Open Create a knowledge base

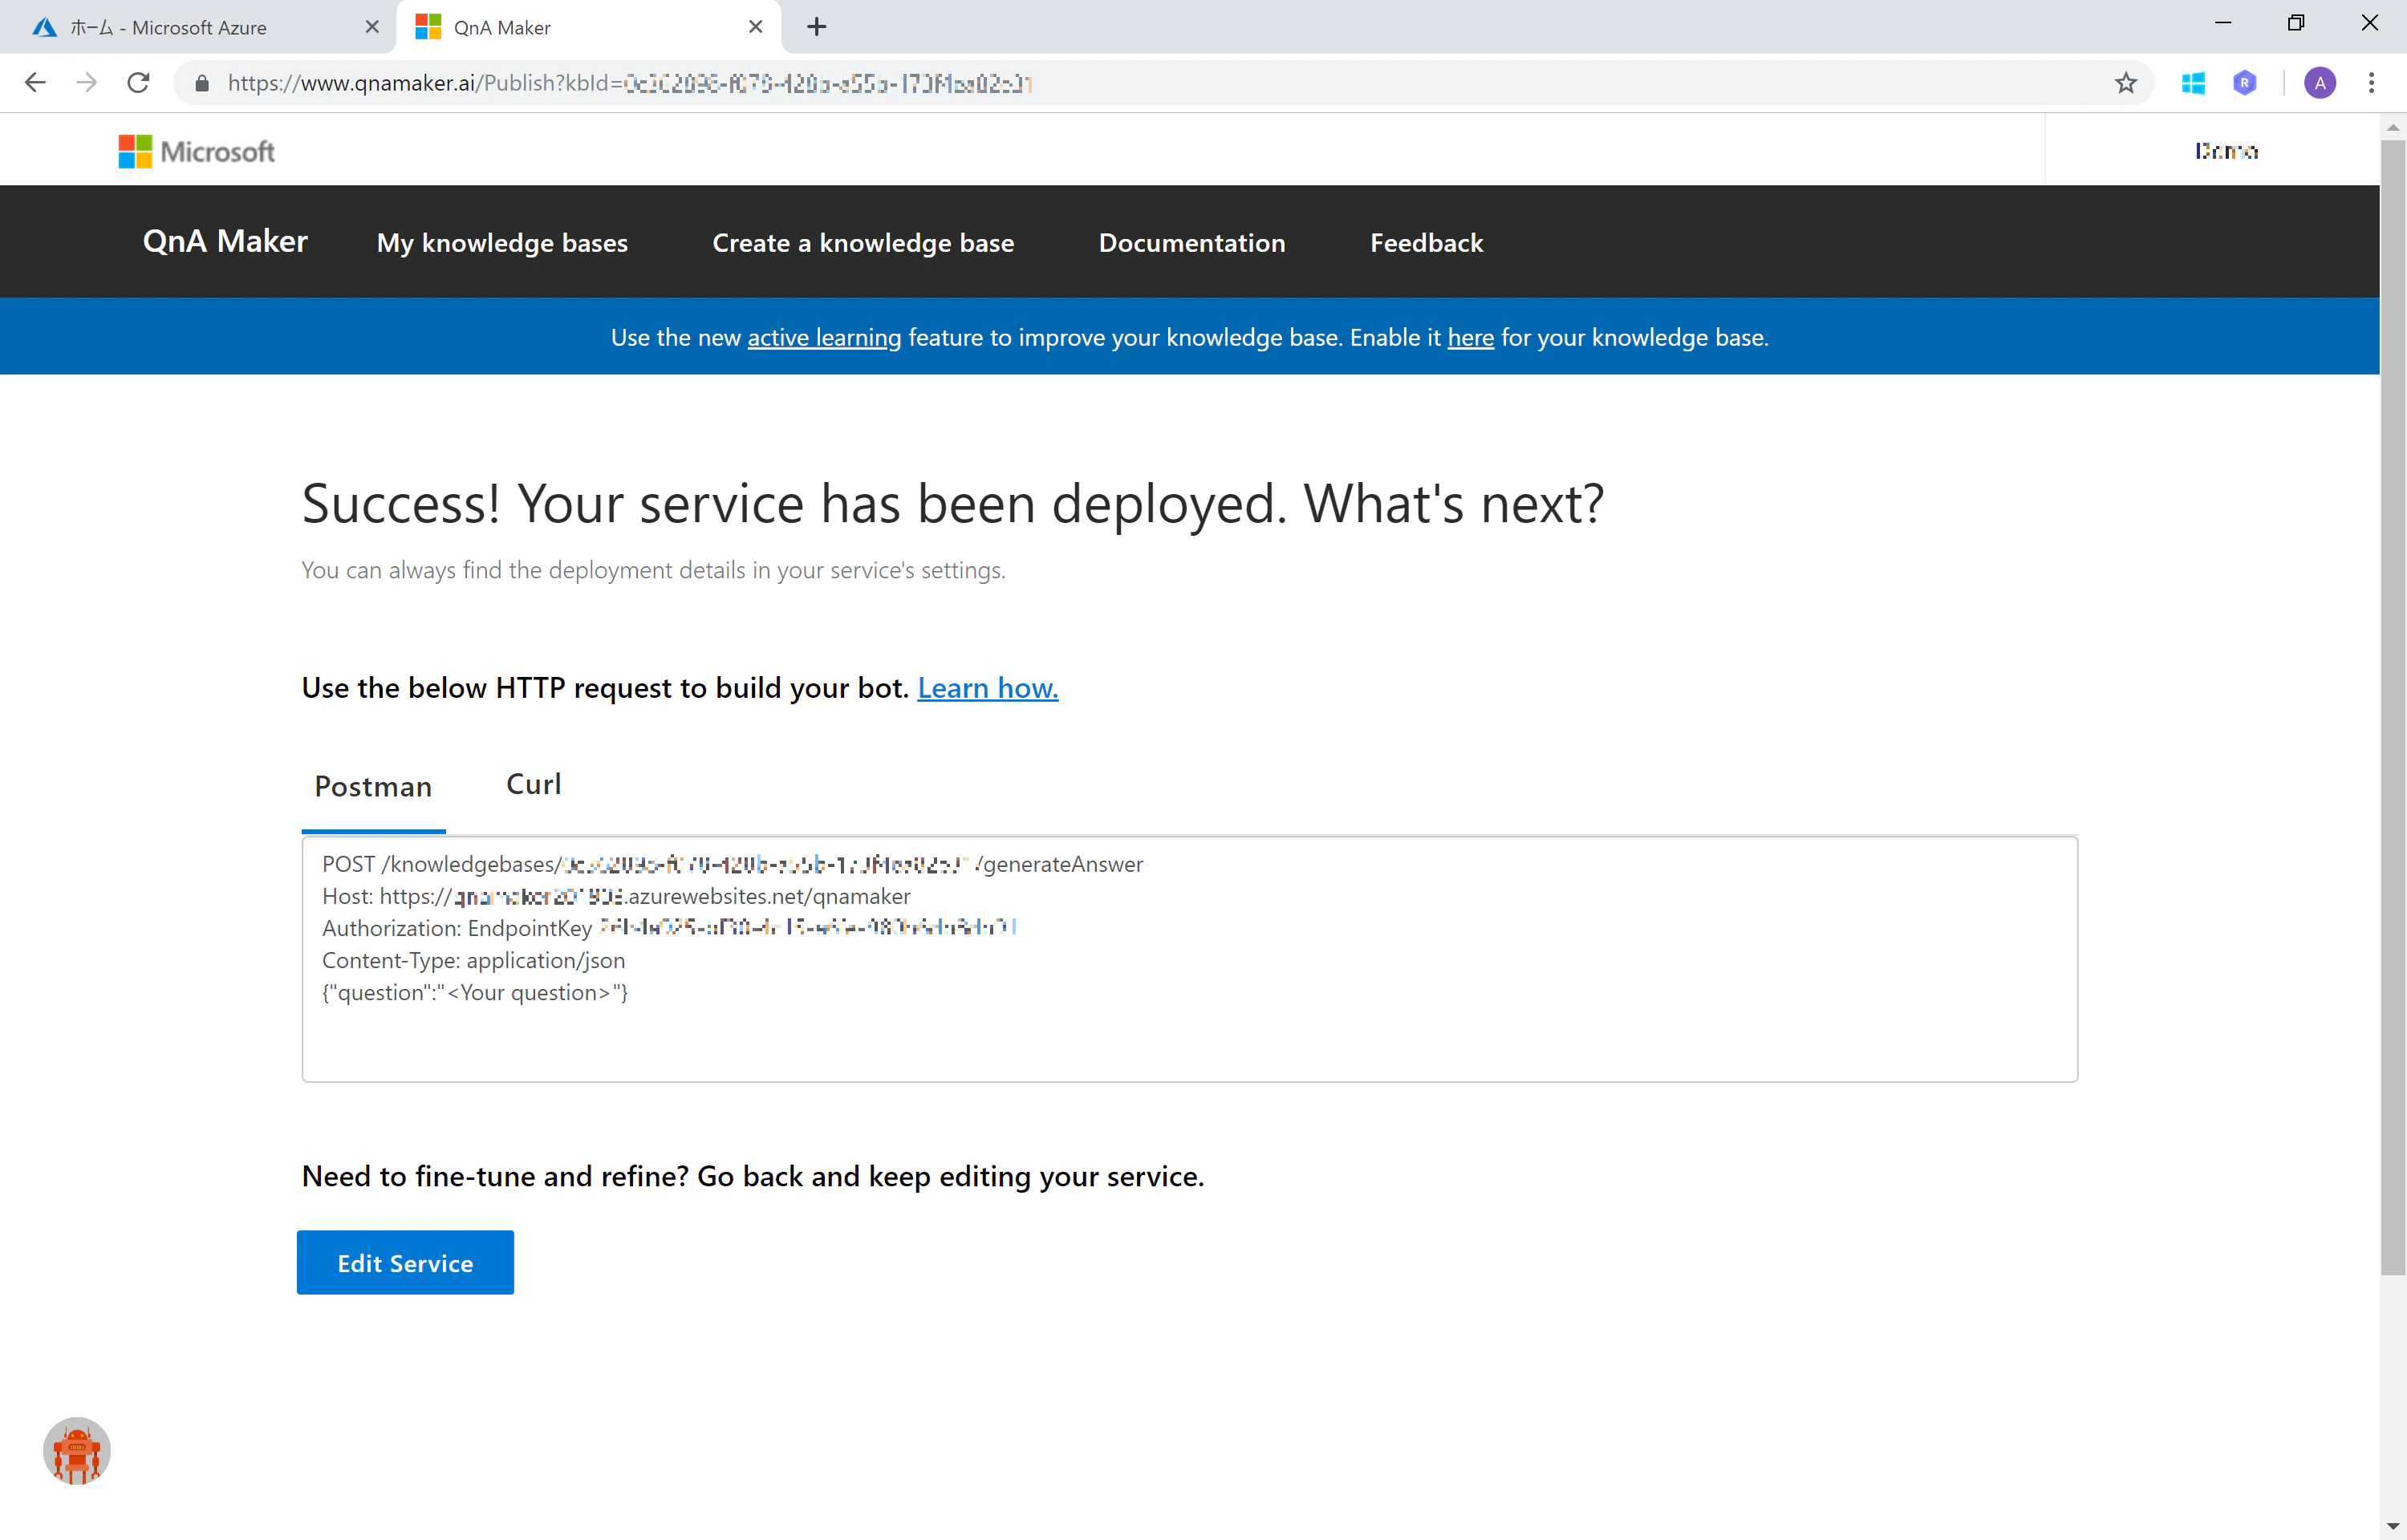pyautogui.click(x=863, y=243)
